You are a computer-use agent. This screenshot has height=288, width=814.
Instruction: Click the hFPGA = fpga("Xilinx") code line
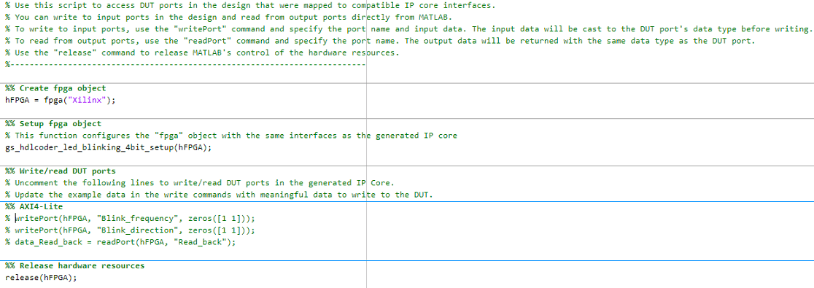point(61,101)
